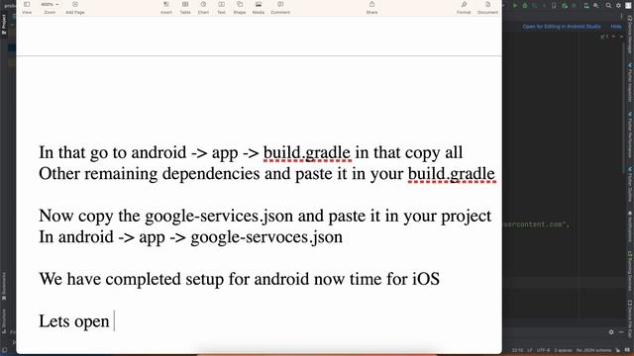Click the word iOS in the document
The width and height of the screenshot is (634, 356).
(426, 279)
